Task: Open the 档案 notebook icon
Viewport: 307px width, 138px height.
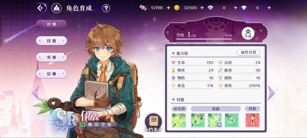Action: point(153,122)
